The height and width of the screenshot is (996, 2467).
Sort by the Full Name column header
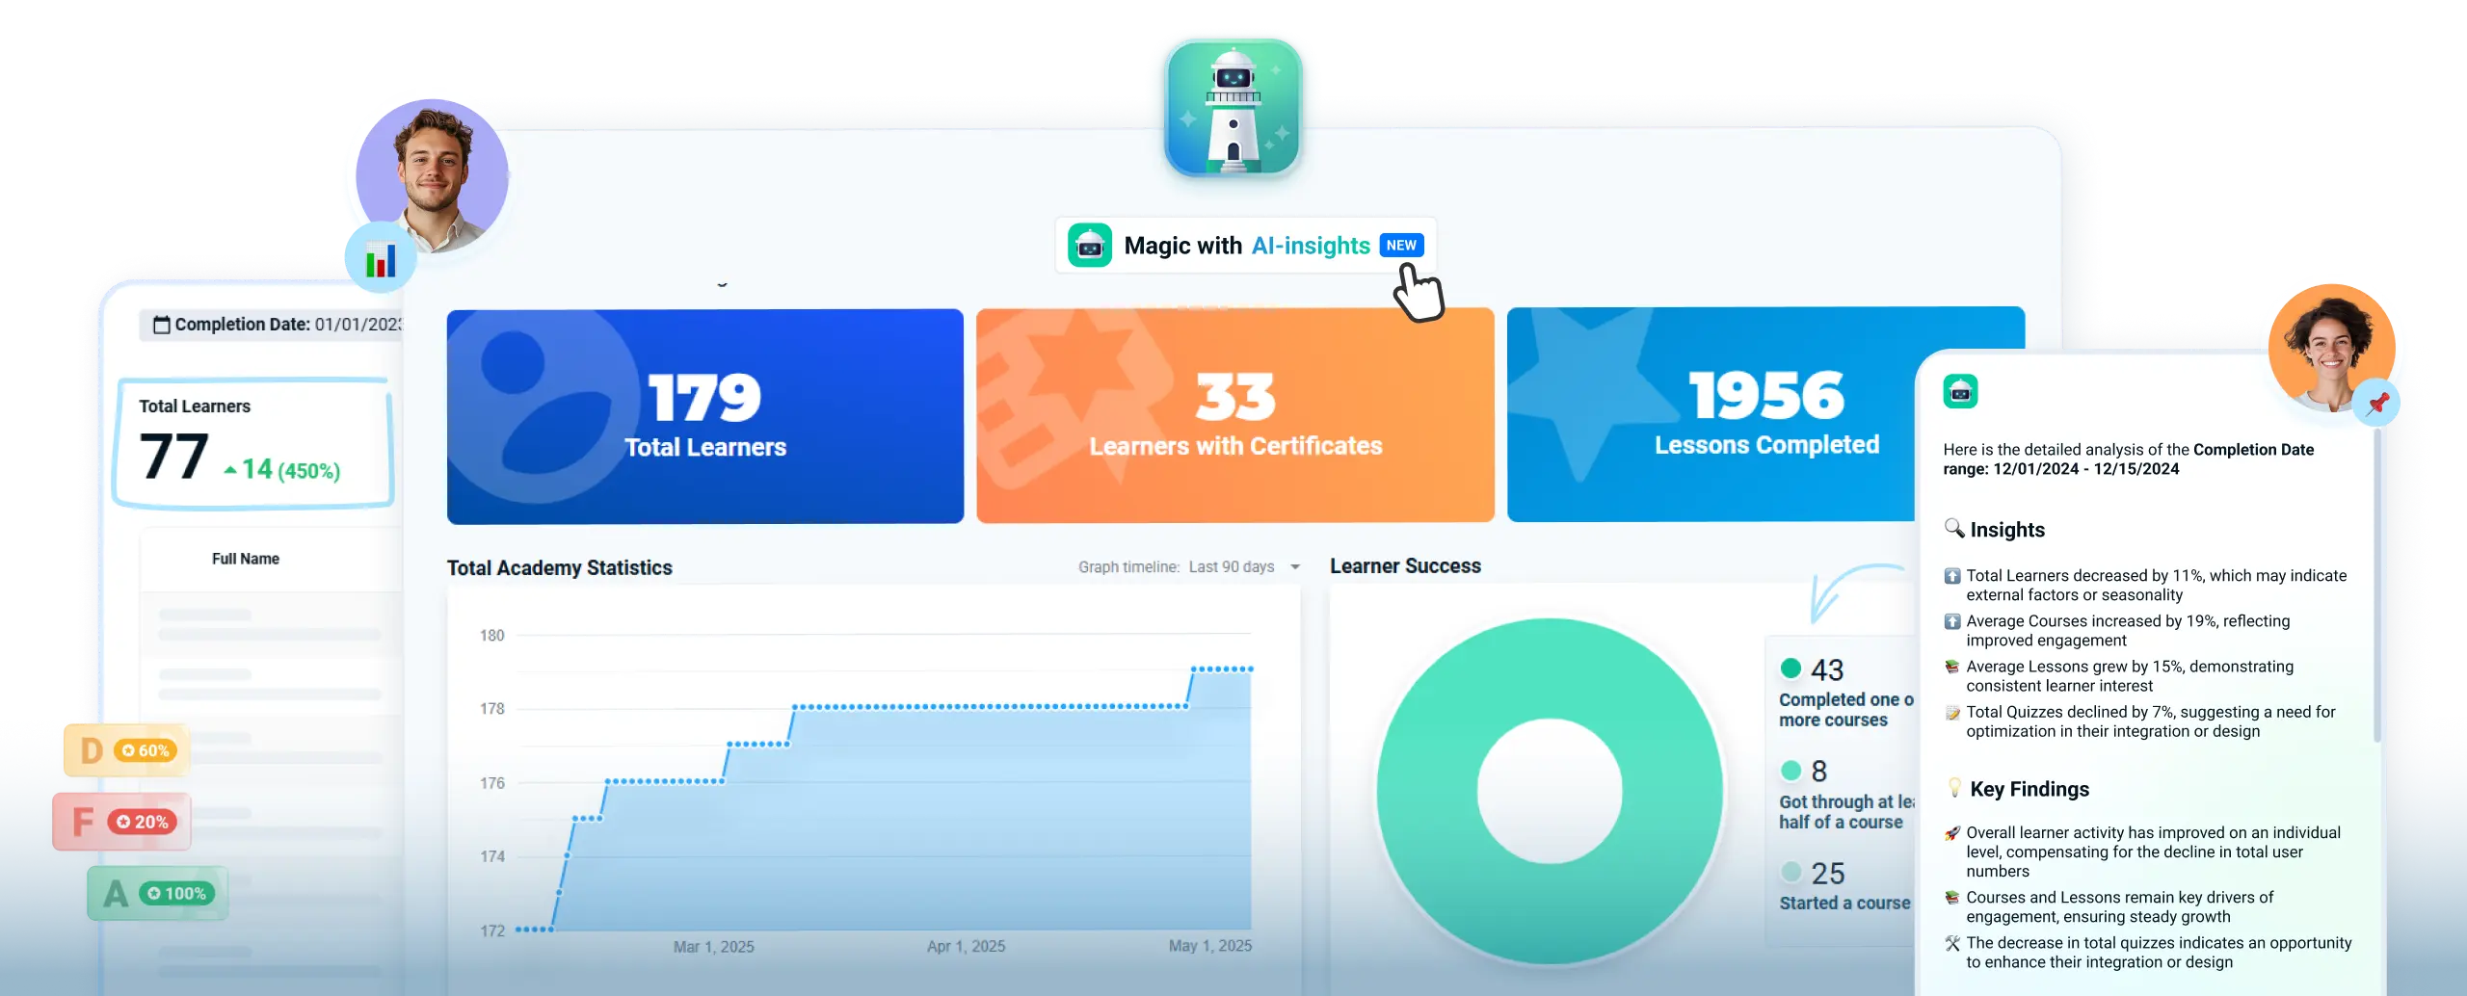pyautogui.click(x=246, y=559)
